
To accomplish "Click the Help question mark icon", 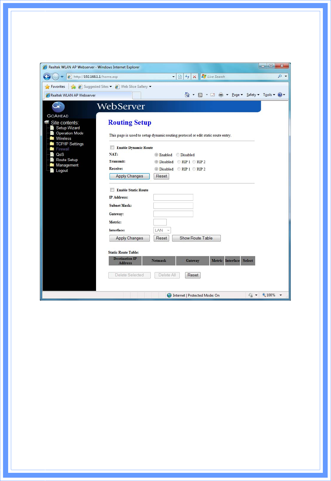I will pos(280,95).
